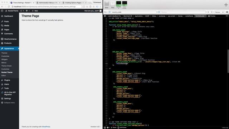Reload the browser page

(x=9, y=6)
